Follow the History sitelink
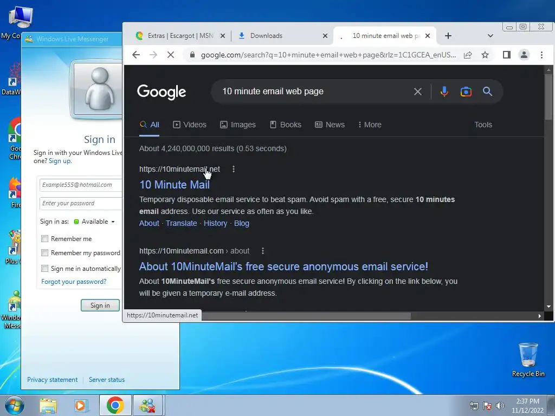 (x=215, y=224)
